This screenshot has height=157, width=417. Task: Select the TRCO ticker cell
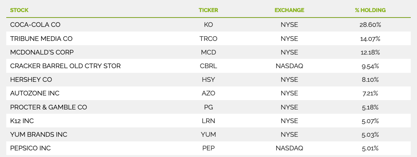coord(208,39)
